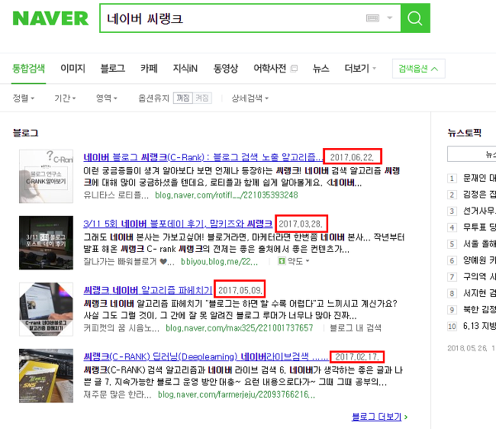
Task: Open news topic ranked 4 무투표
Action: (x=479, y=227)
